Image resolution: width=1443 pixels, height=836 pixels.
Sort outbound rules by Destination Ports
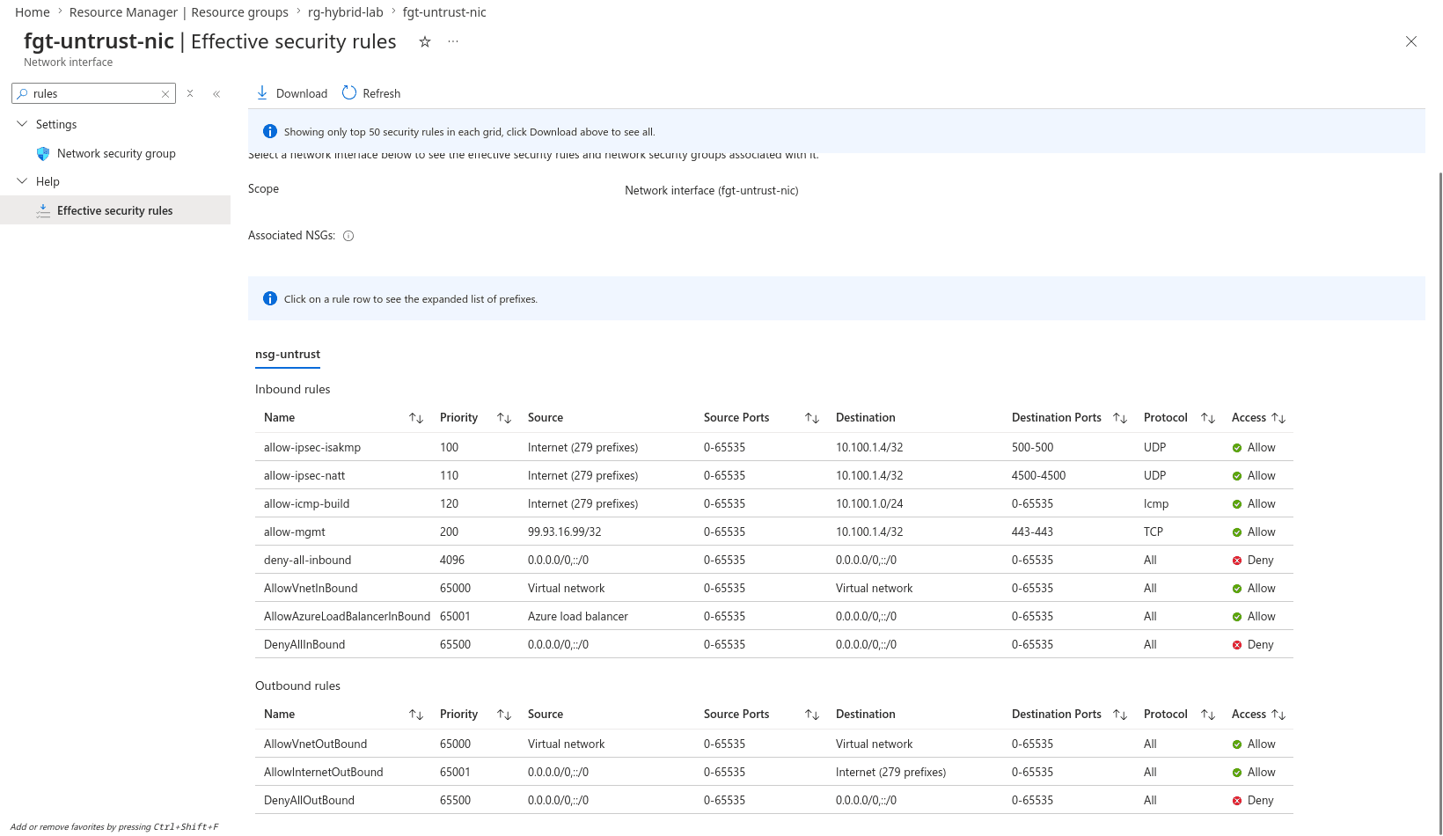(x=1120, y=715)
